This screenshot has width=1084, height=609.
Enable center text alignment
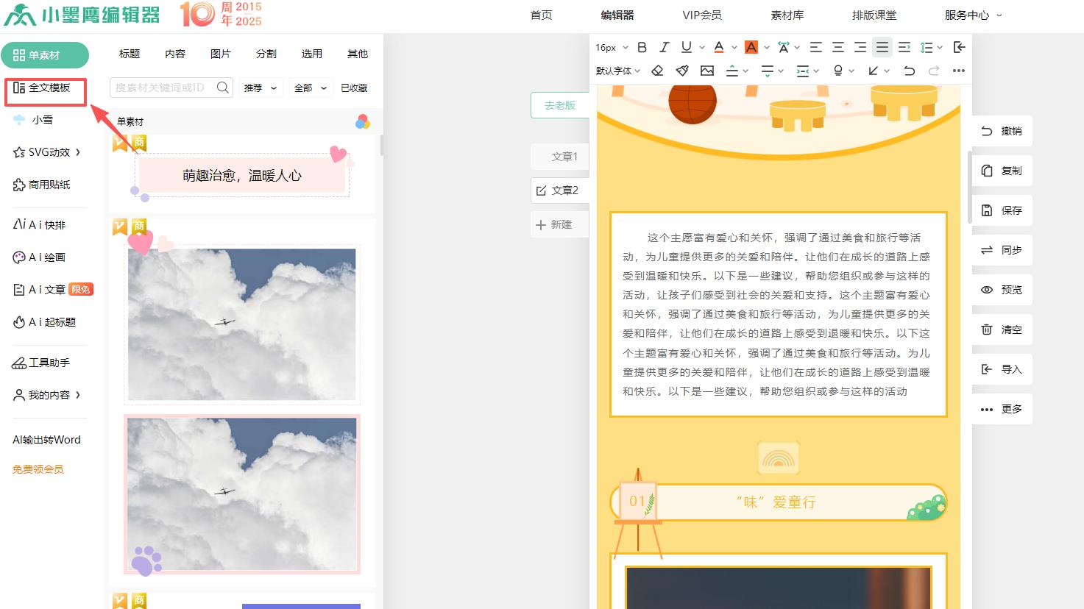pos(837,47)
